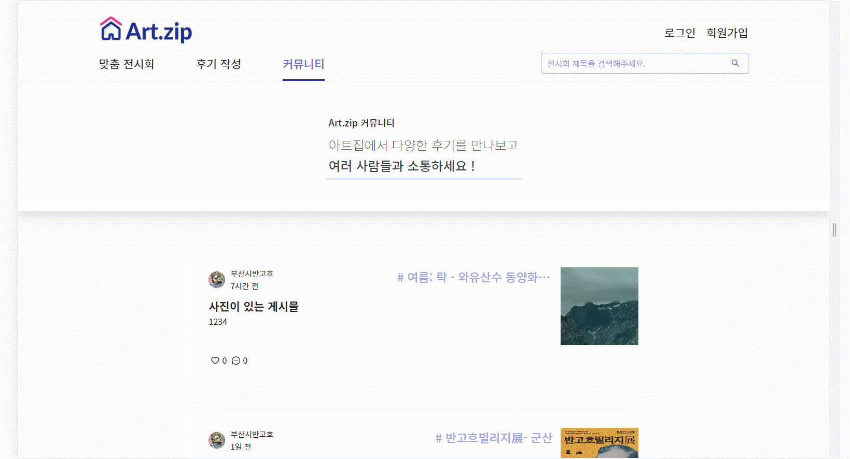
Task: Click the 로그인 link
Action: click(x=680, y=33)
